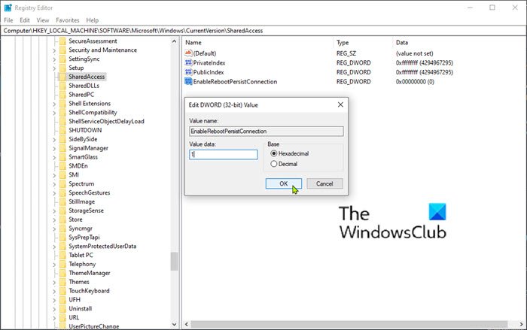
Task: Click the PublicIndex DWORD icon
Action: [188, 72]
